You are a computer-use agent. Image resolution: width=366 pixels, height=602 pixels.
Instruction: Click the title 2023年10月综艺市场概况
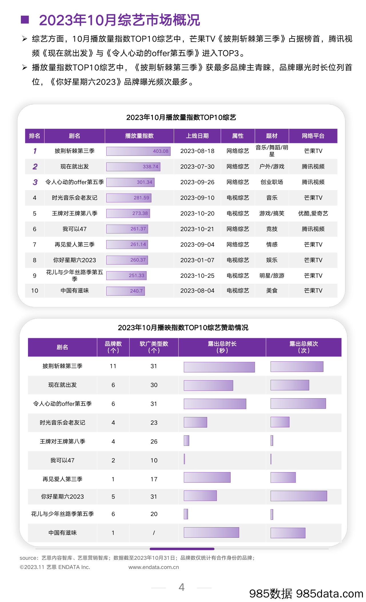(119, 20)
